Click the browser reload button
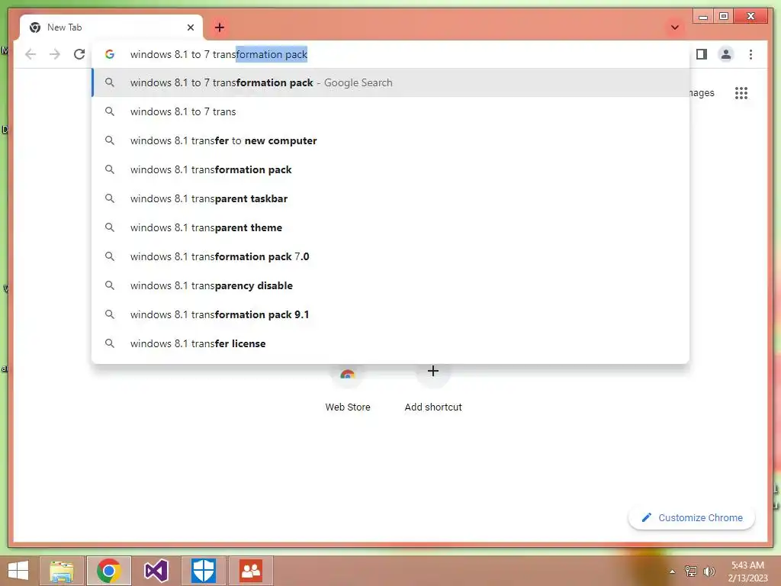 coord(79,54)
